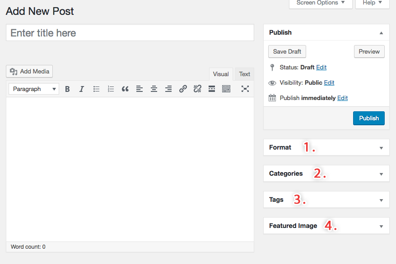
Task: Click the Bold formatting icon
Action: pos(67,89)
